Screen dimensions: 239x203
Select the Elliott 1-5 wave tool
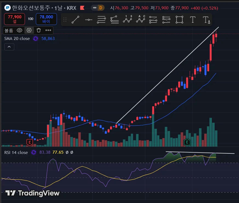128,19
